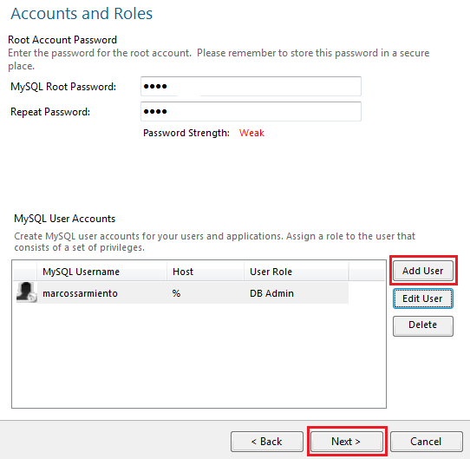The image size is (470, 459).
Task: Focus the MySQL Root Password field
Action: click(251, 87)
